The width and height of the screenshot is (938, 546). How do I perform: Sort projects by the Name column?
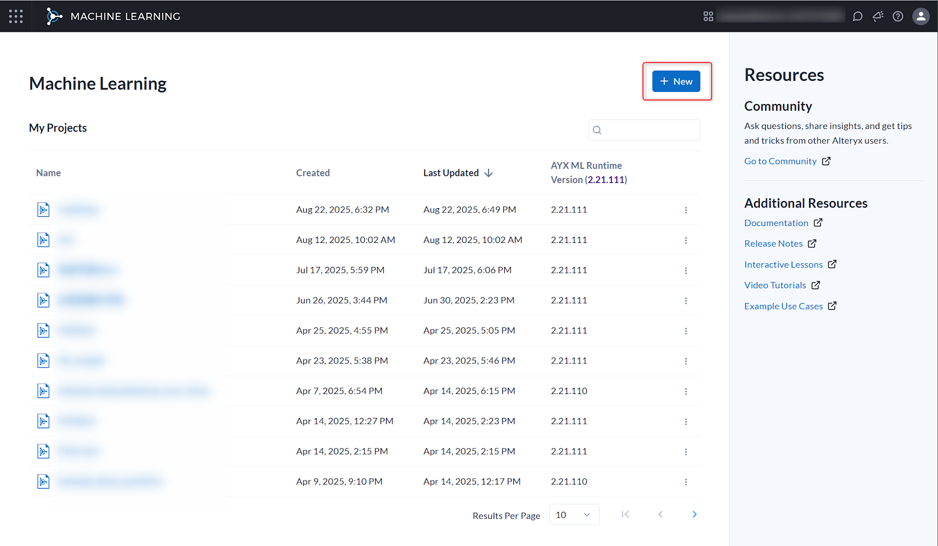pyautogui.click(x=48, y=173)
